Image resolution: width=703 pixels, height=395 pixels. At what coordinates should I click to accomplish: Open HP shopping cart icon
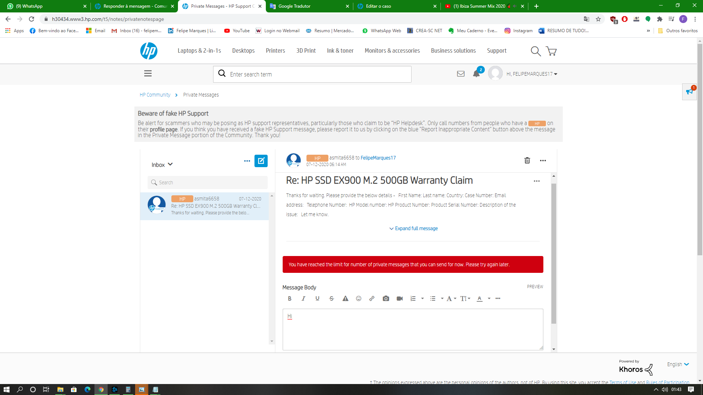coord(551,51)
